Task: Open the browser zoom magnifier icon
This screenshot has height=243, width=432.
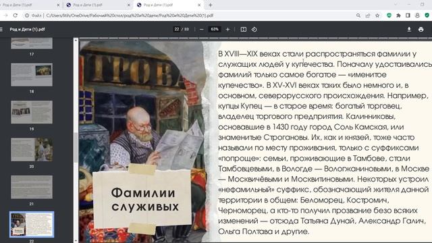Action: tap(358, 16)
